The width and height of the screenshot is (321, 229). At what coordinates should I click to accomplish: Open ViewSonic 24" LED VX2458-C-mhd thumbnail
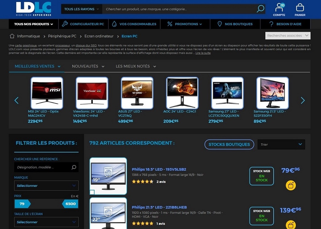coord(92,93)
